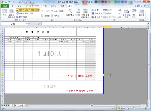Click zoom in plus button

[x=146, y=108]
